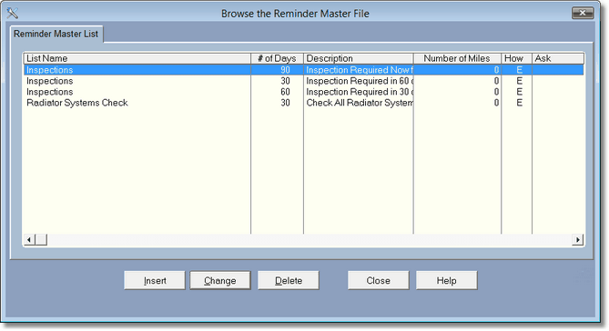Close the Reminder Master File window
The height and width of the screenshot is (331, 609).
click(x=583, y=14)
